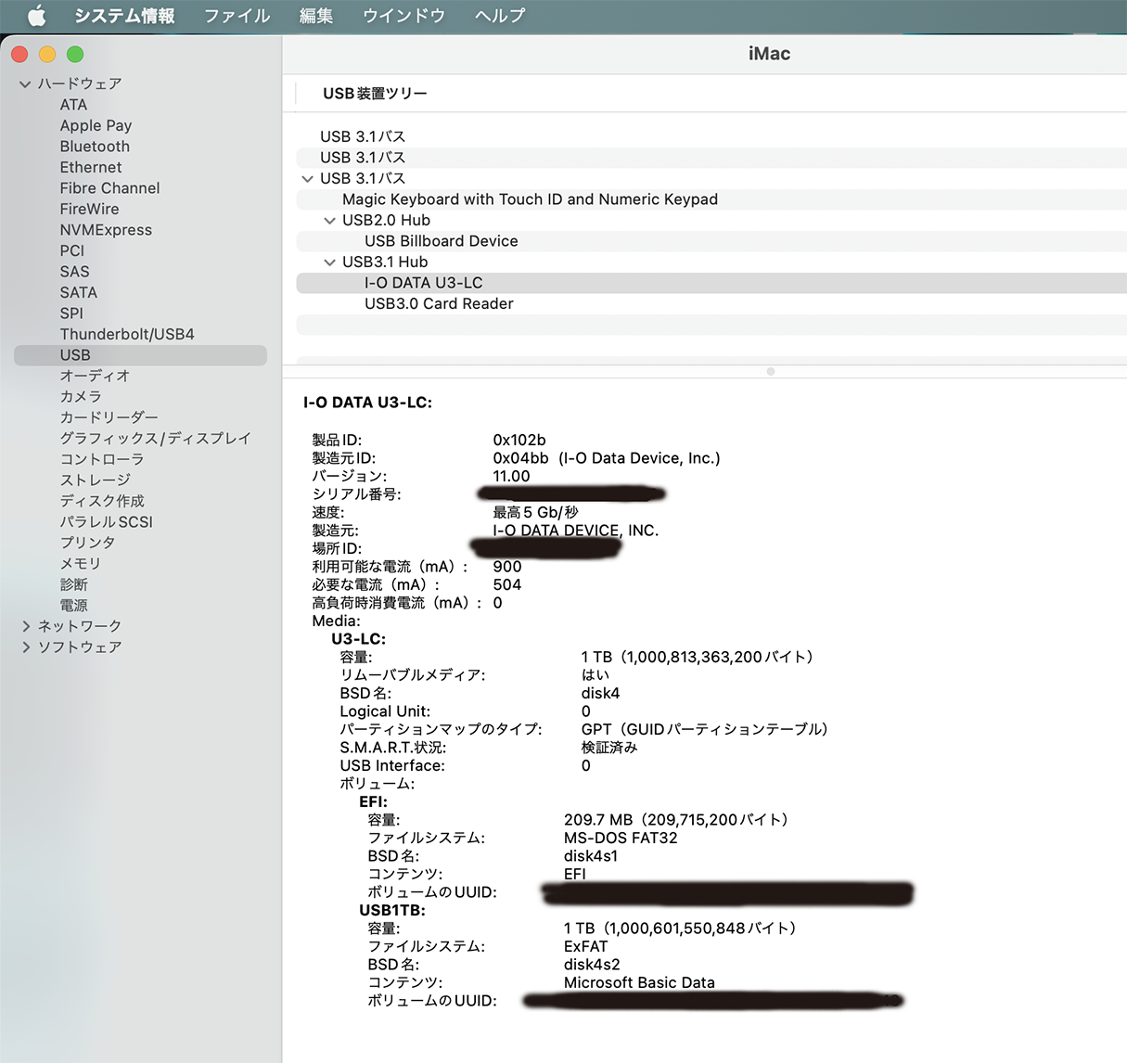This screenshot has height=1063, width=1127.
Task: Select カードリーダー in the sidebar
Action: click(x=109, y=417)
